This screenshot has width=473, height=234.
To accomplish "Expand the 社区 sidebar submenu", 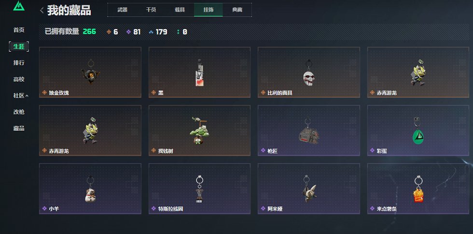I will (20, 96).
